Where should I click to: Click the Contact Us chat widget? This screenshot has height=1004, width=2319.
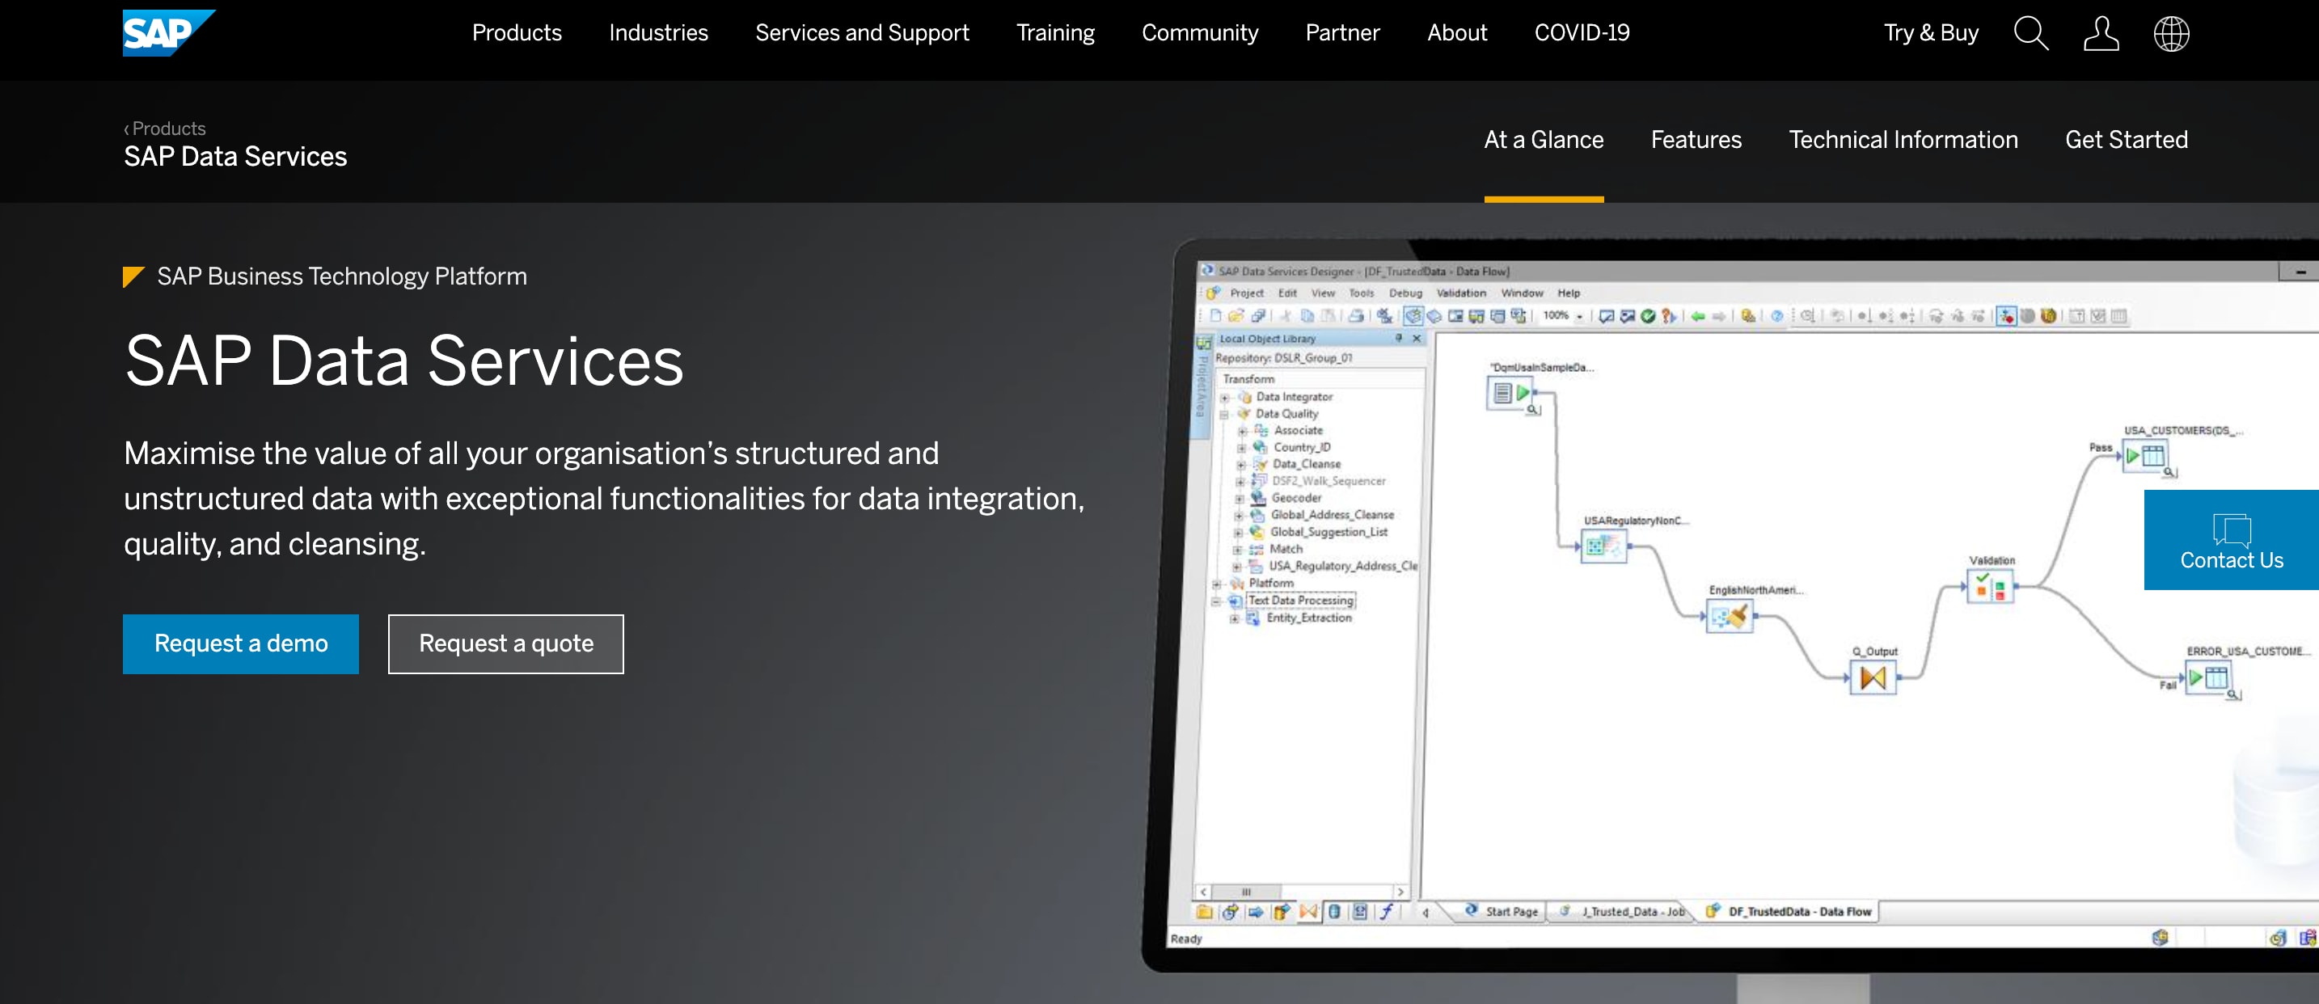pos(2232,540)
